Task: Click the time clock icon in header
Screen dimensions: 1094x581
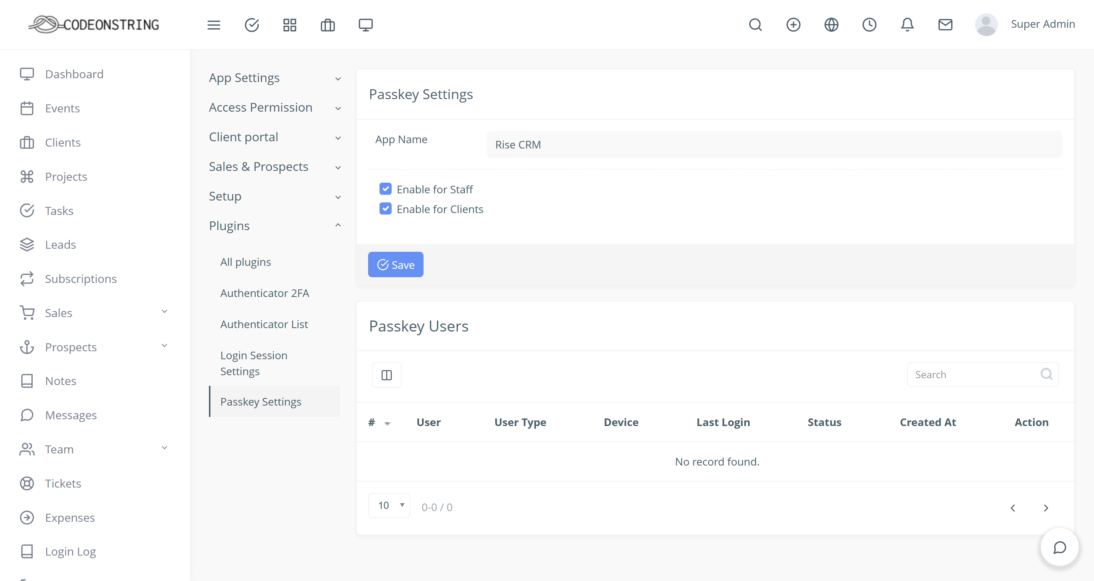Action: pos(869,25)
